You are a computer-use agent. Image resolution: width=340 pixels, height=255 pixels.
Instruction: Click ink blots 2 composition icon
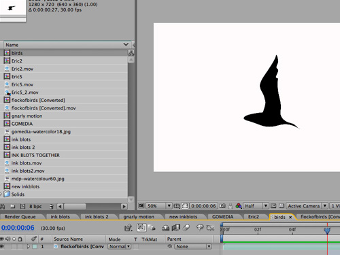7,147
